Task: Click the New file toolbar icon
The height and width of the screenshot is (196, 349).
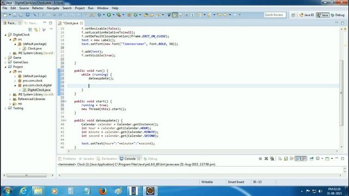Action: (x=5, y=15)
